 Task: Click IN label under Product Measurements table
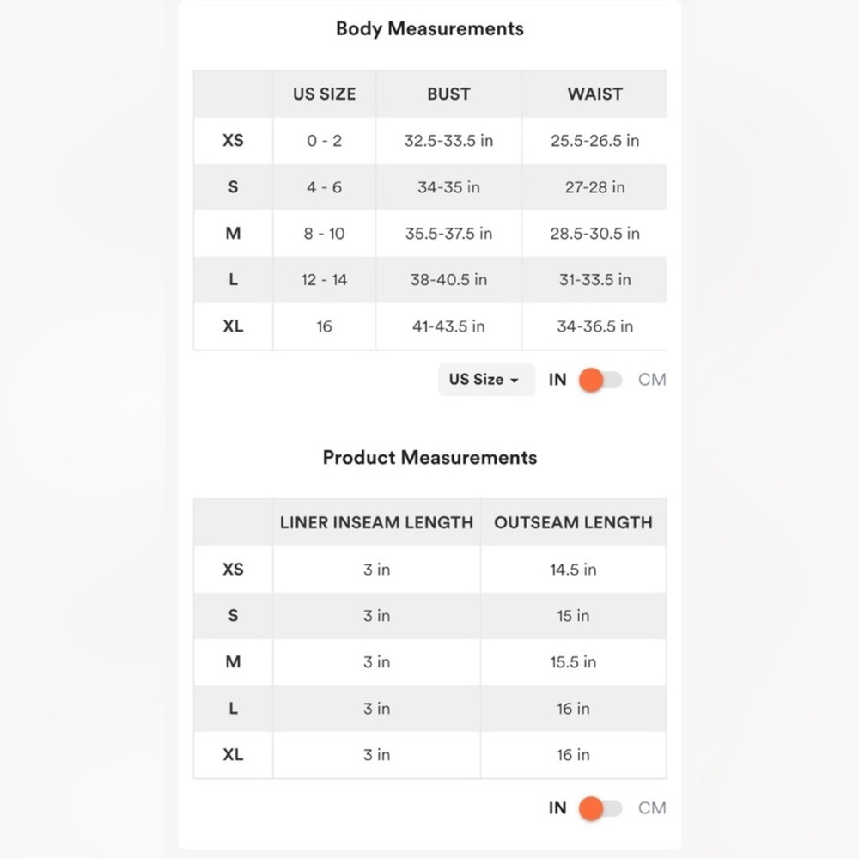tap(557, 807)
